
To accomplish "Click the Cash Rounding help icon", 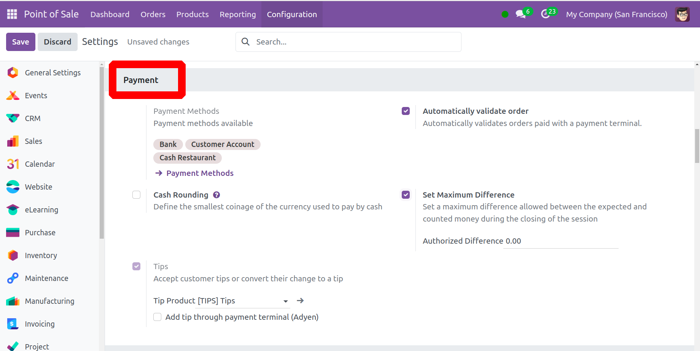I will (216, 195).
